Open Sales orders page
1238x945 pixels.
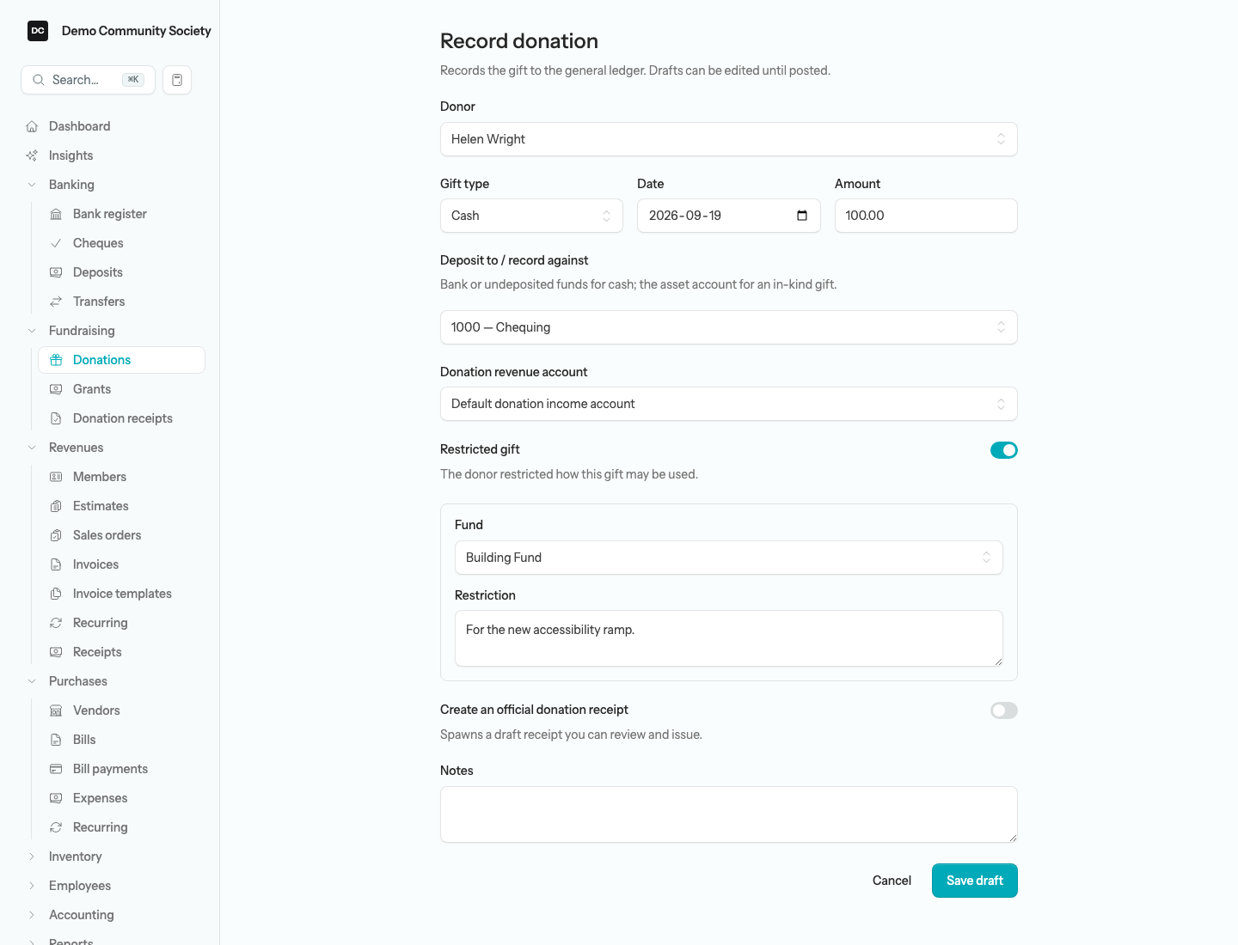pos(121,535)
